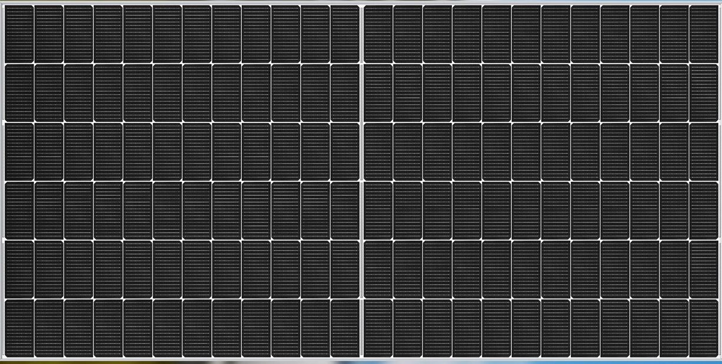Click the top frame edge of the panel

click(x=353, y=2)
